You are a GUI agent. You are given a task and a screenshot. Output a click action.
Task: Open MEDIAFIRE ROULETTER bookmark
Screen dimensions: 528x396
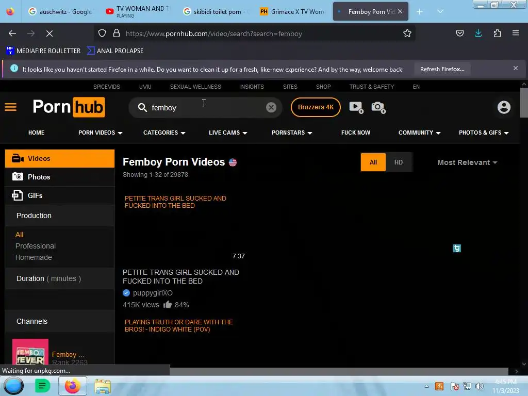pos(43,51)
